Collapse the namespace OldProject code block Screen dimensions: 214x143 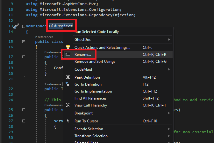[24, 26]
